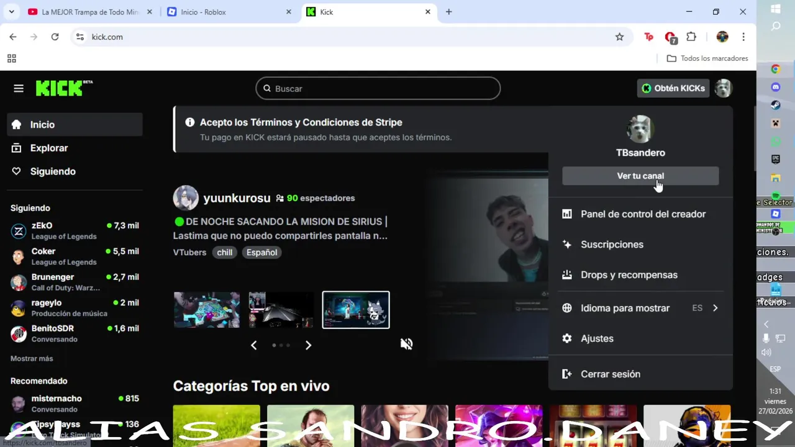Focus the Buscar search field

(378, 88)
